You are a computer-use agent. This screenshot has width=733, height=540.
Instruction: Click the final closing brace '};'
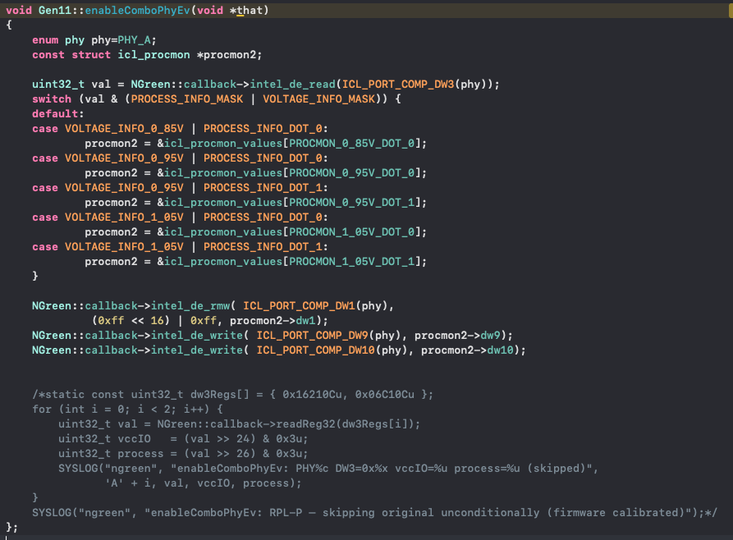pos(11,528)
